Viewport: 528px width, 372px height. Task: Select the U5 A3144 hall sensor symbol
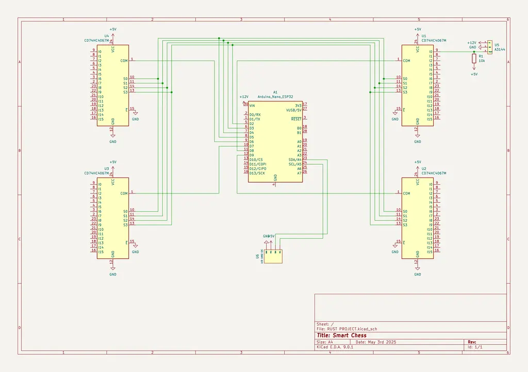point(490,47)
